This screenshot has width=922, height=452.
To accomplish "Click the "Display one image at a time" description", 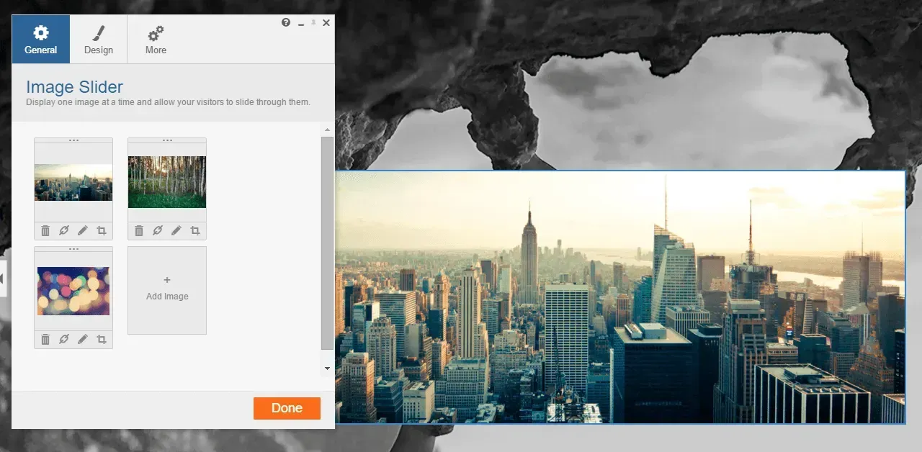I will [168, 102].
